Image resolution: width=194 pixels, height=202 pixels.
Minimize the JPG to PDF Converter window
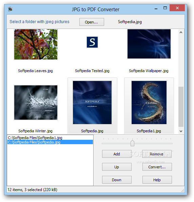pos(156,9)
